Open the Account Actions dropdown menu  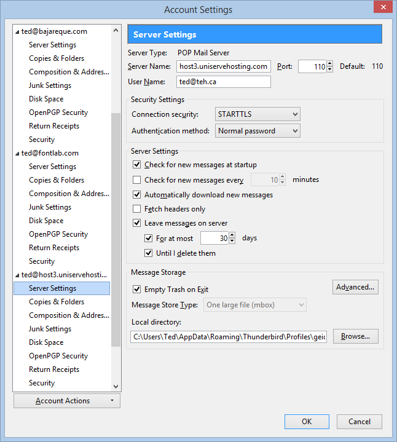click(67, 401)
